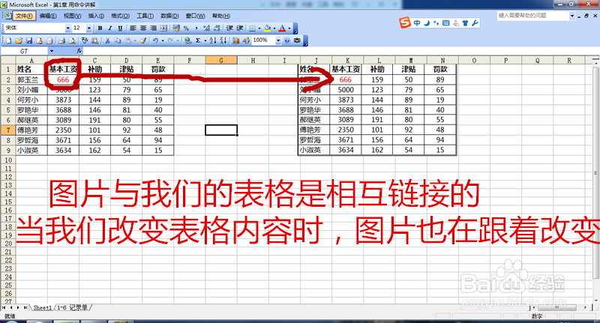Select cell B2 containing 666
The image size is (600, 323).
[63, 79]
